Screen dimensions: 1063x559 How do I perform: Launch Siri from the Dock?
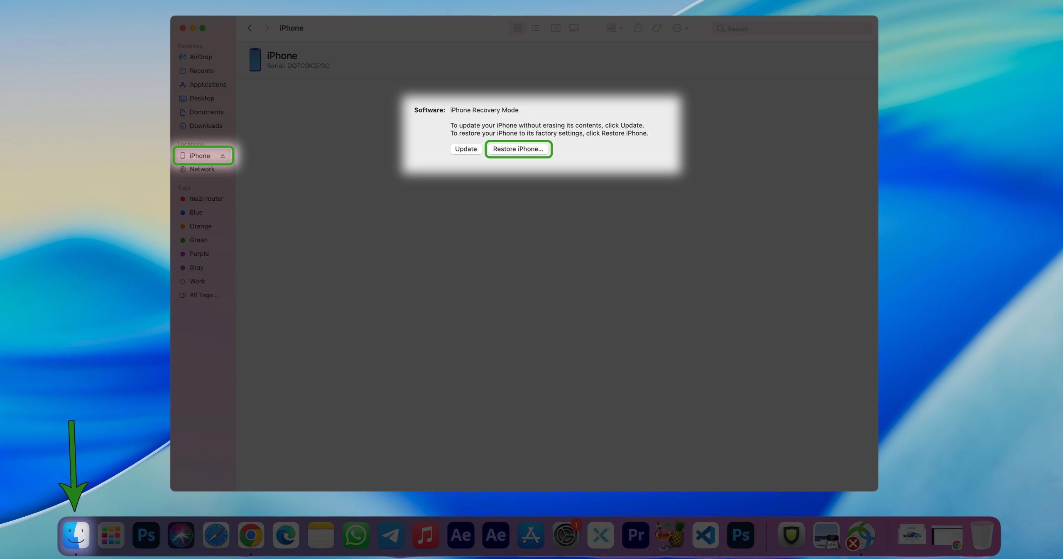coord(181,535)
